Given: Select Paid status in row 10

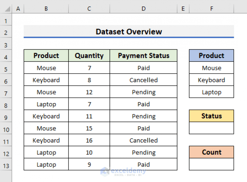Looking at the screenshot, I should coord(144,128).
